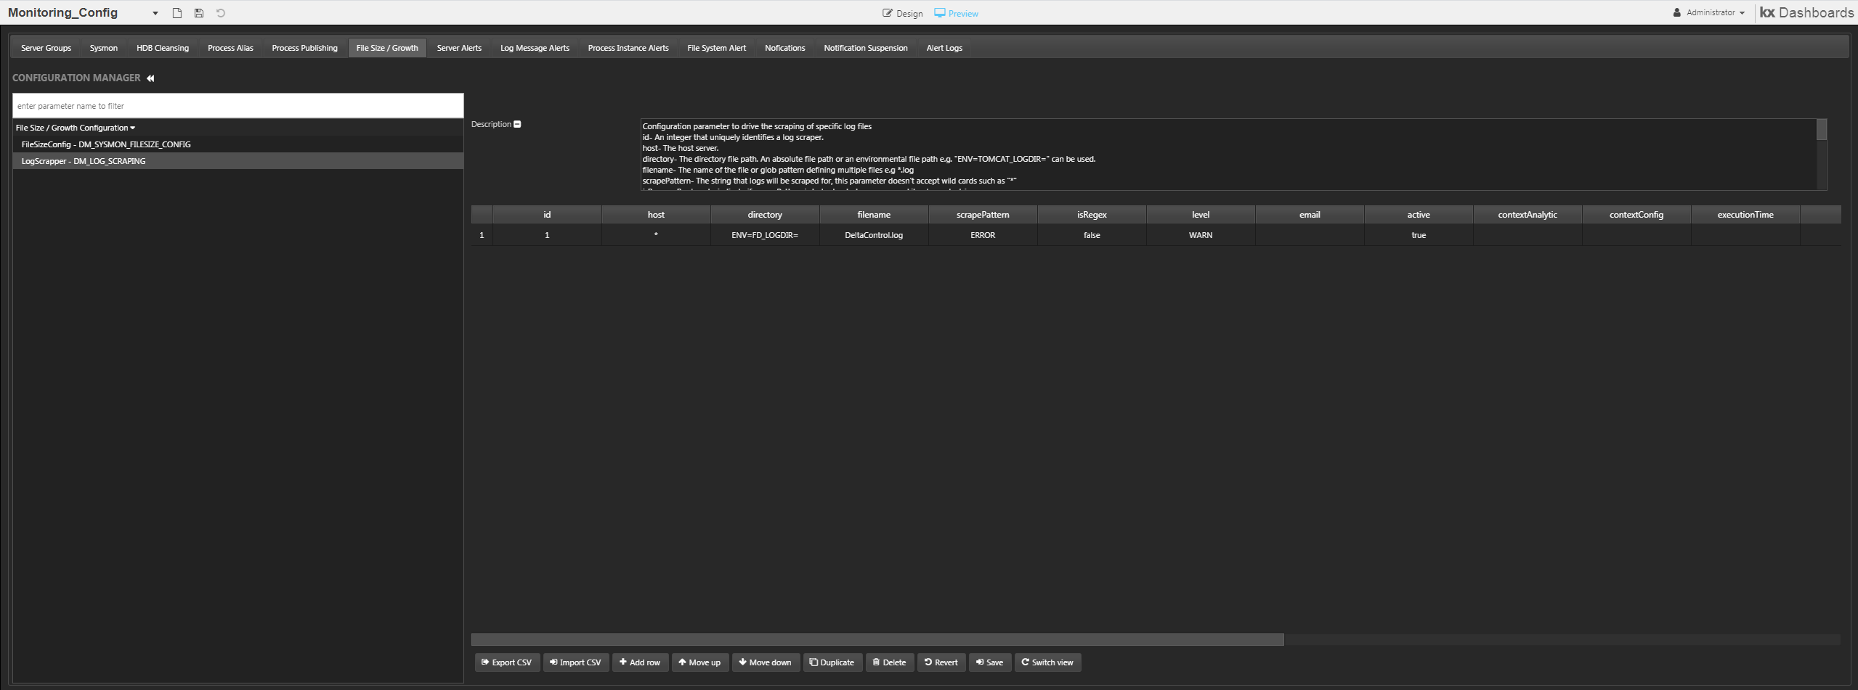1858x690 pixels.
Task: Switch to Preview mode
Action: coord(956,13)
